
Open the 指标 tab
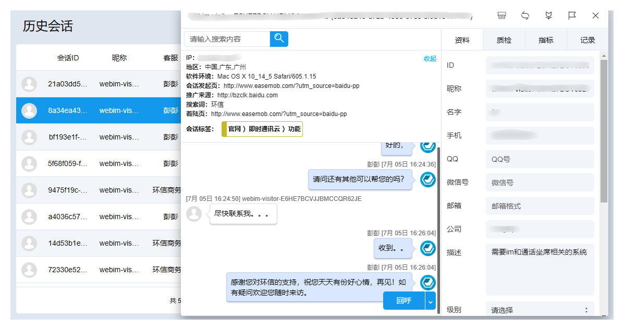546,40
